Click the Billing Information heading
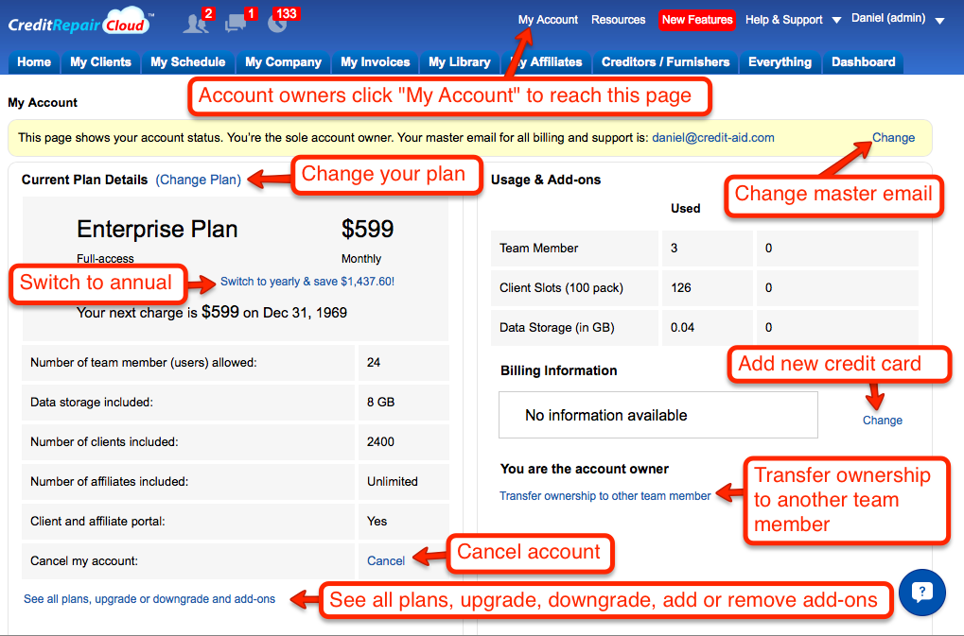 pos(559,370)
